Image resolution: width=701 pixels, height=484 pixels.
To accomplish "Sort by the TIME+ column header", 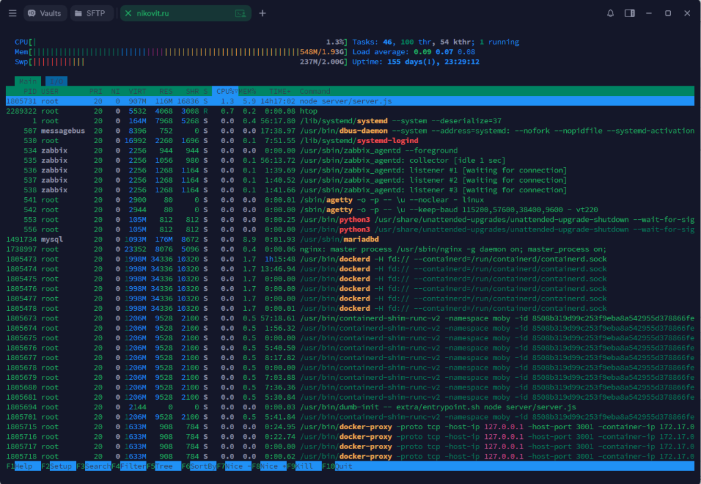I will (280, 91).
